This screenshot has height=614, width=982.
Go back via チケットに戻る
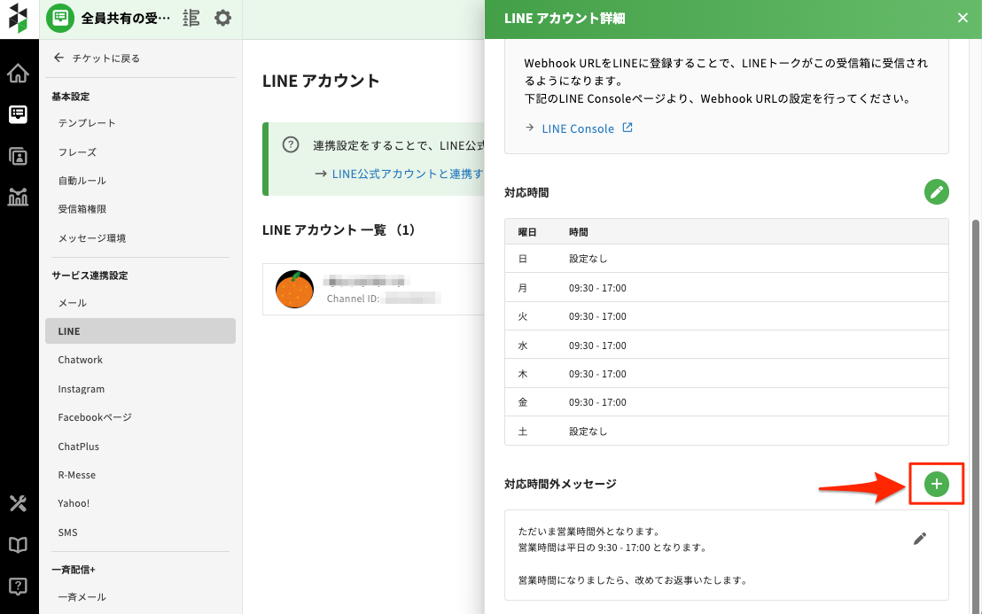pos(97,58)
